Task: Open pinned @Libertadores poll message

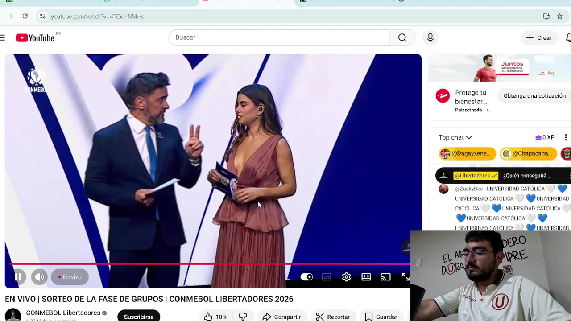Action: point(503,176)
